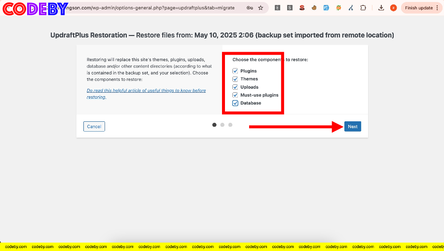Uncheck the Themes checkbox

tap(235, 79)
